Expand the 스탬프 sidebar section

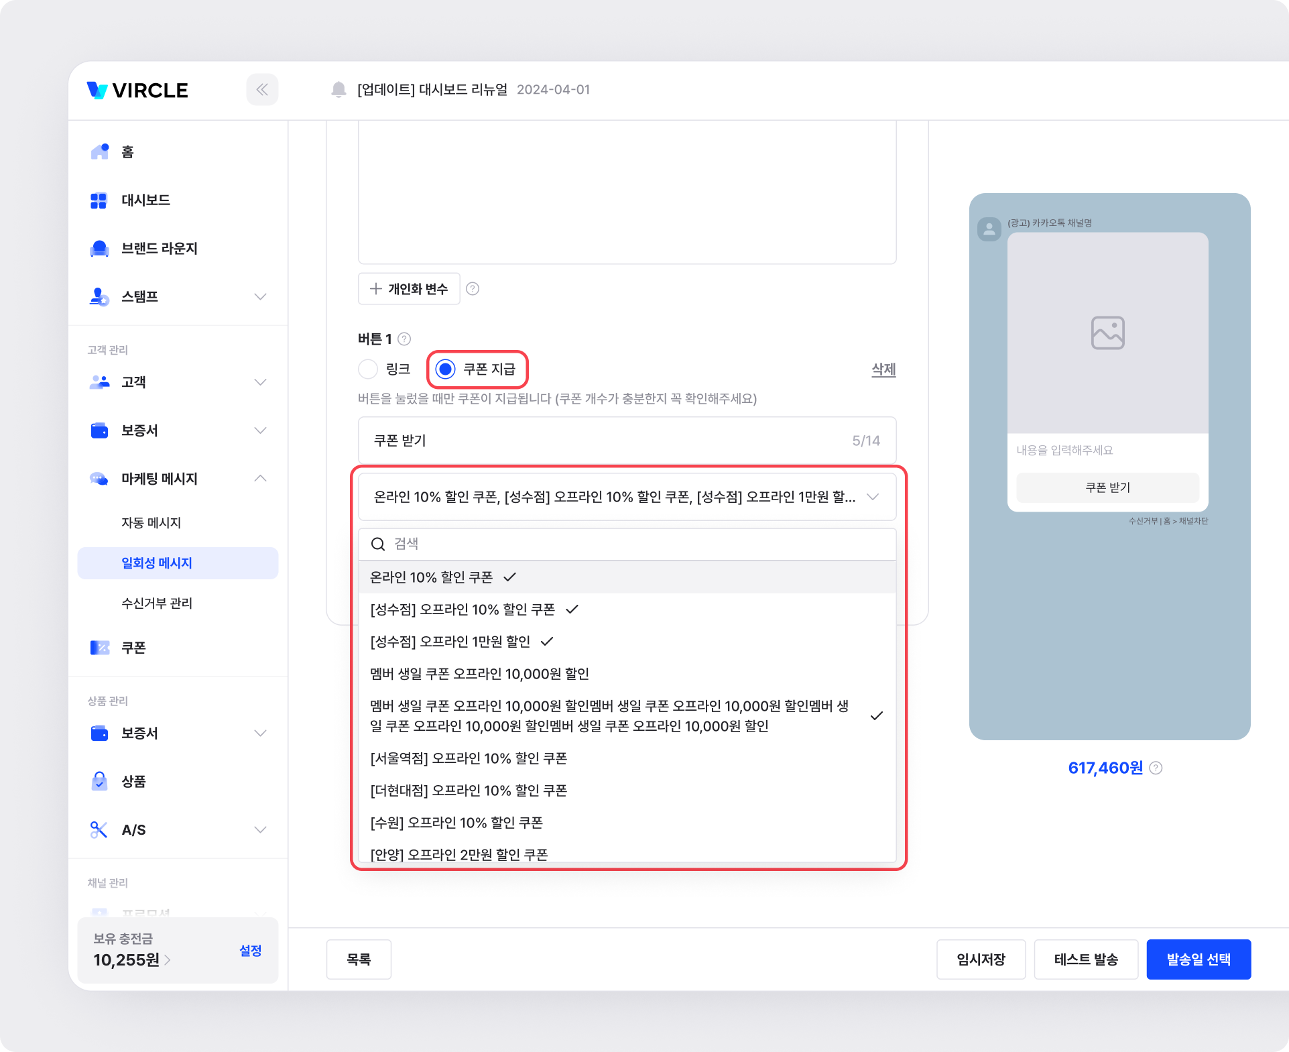(x=260, y=296)
